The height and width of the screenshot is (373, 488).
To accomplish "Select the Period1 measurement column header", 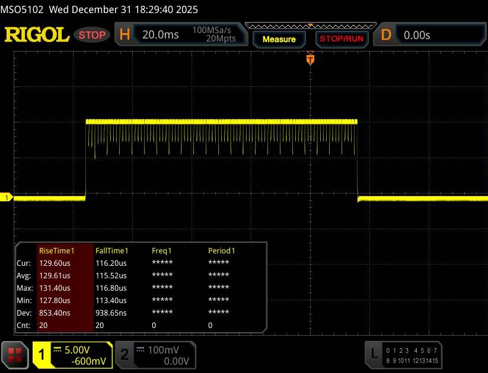I will click(221, 251).
